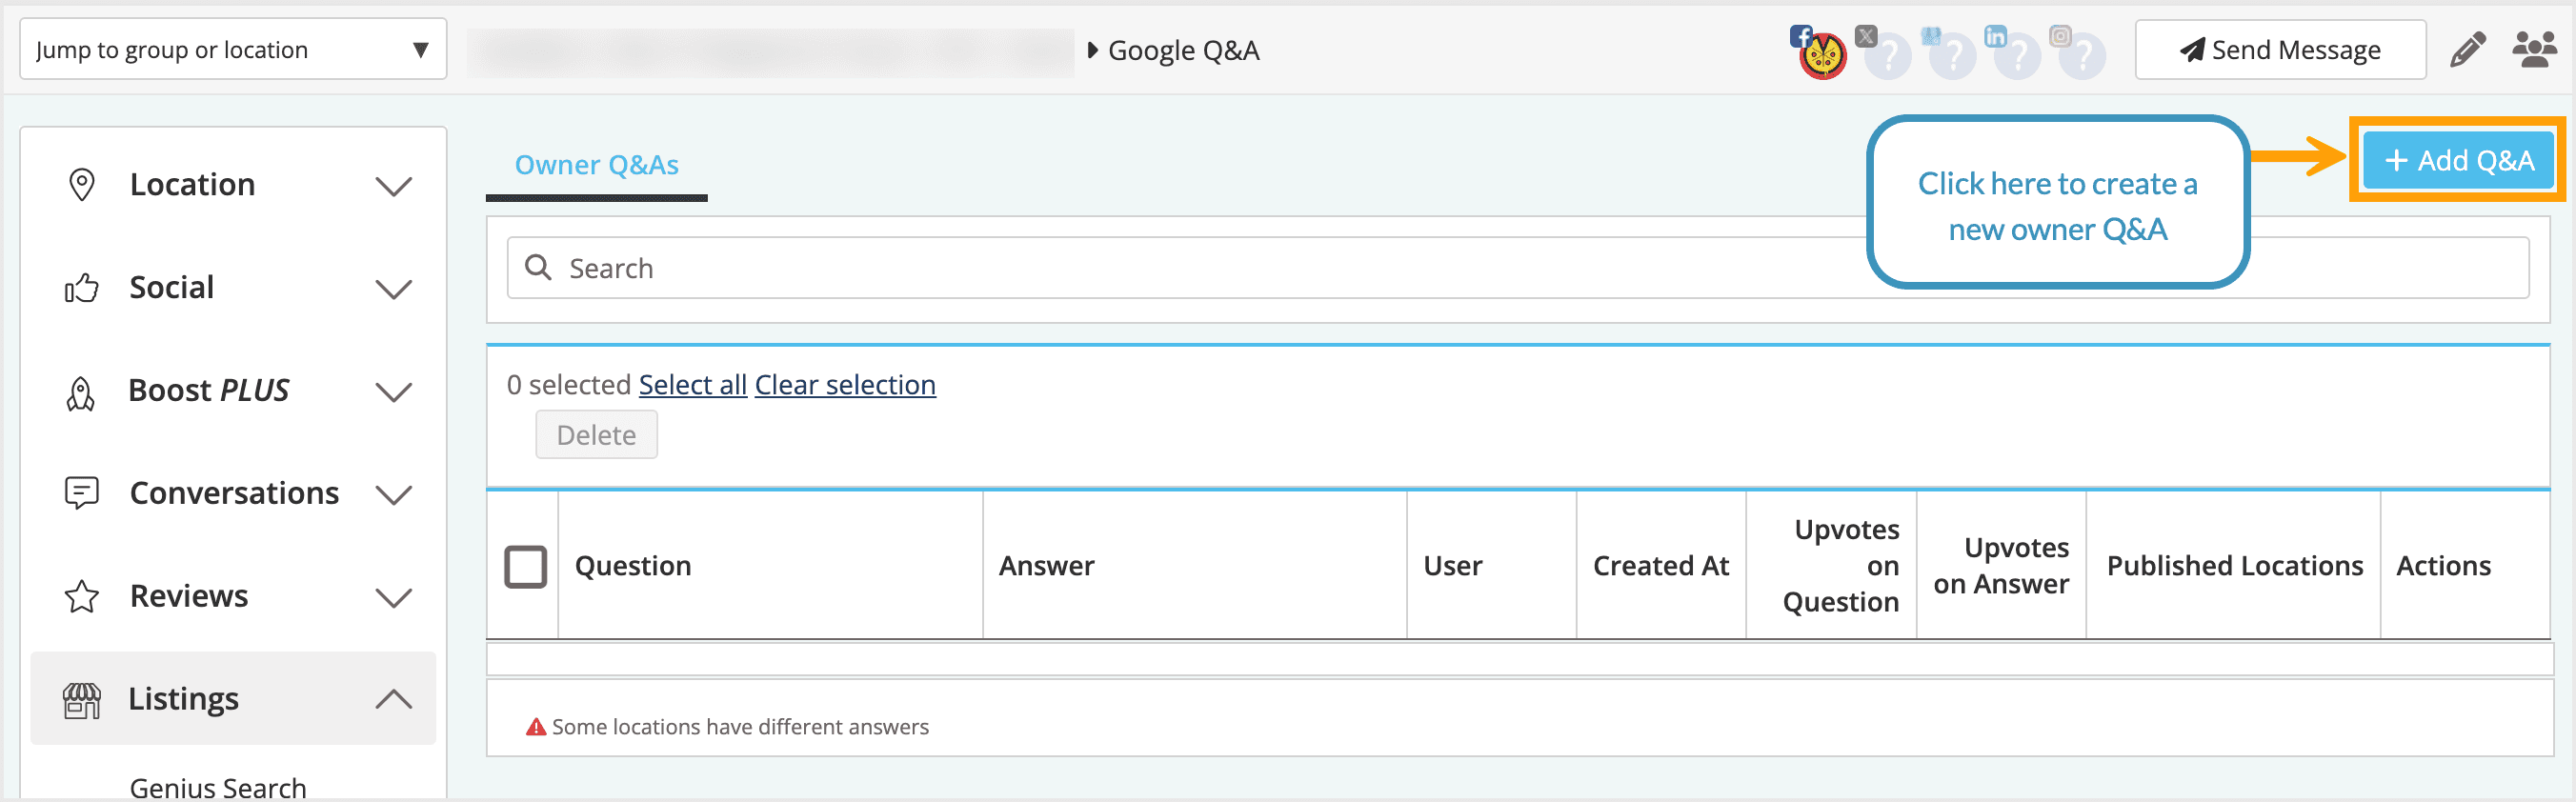The width and height of the screenshot is (2576, 802).
Task: Tick the select-all checkbox in table header
Action: pyautogui.click(x=525, y=566)
